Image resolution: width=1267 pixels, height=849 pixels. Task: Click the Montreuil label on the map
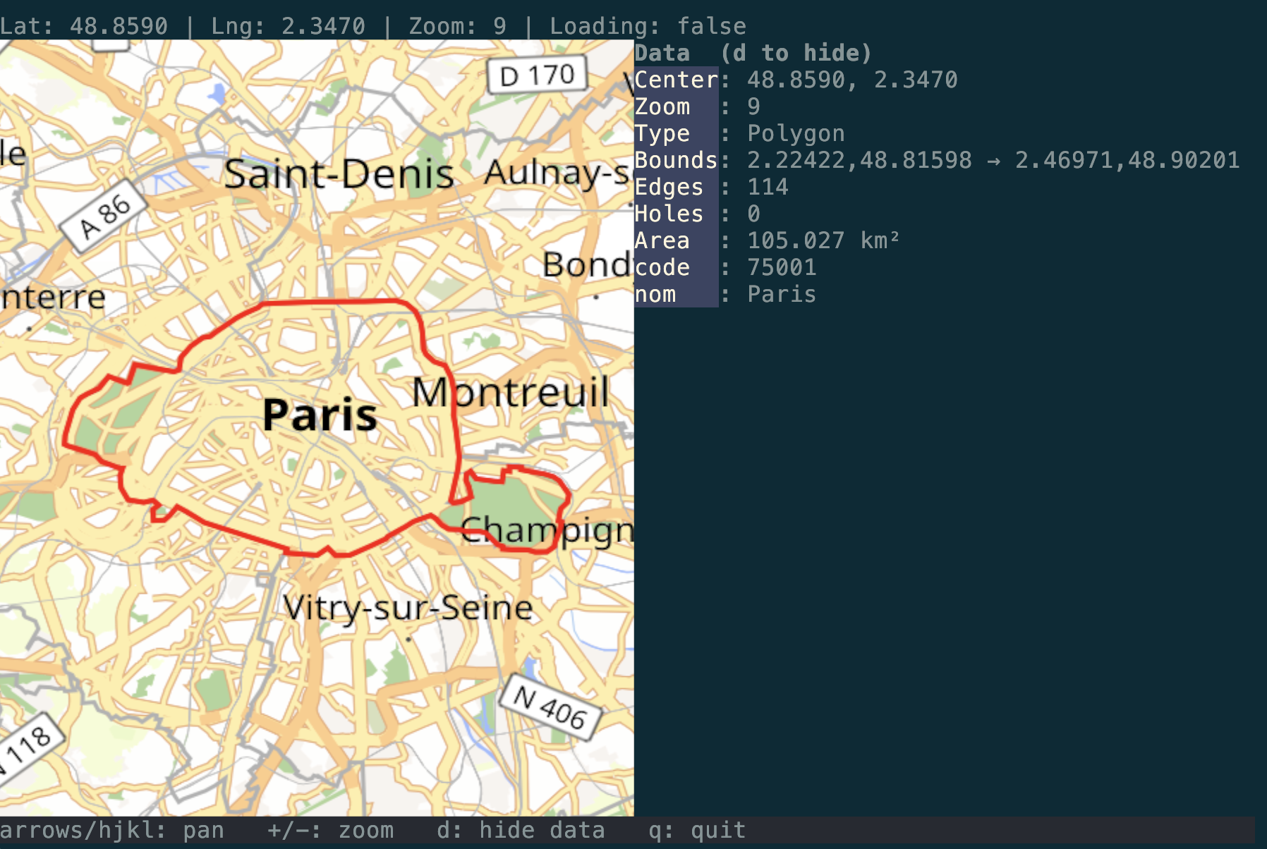[x=511, y=391]
